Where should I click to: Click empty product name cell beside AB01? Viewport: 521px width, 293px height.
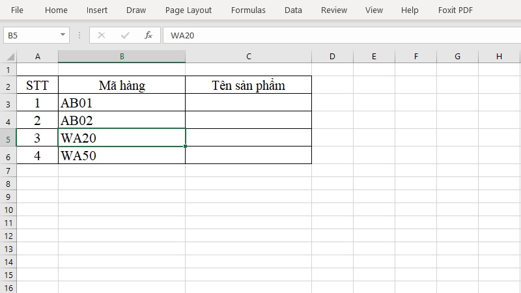click(x=249, y=103)
